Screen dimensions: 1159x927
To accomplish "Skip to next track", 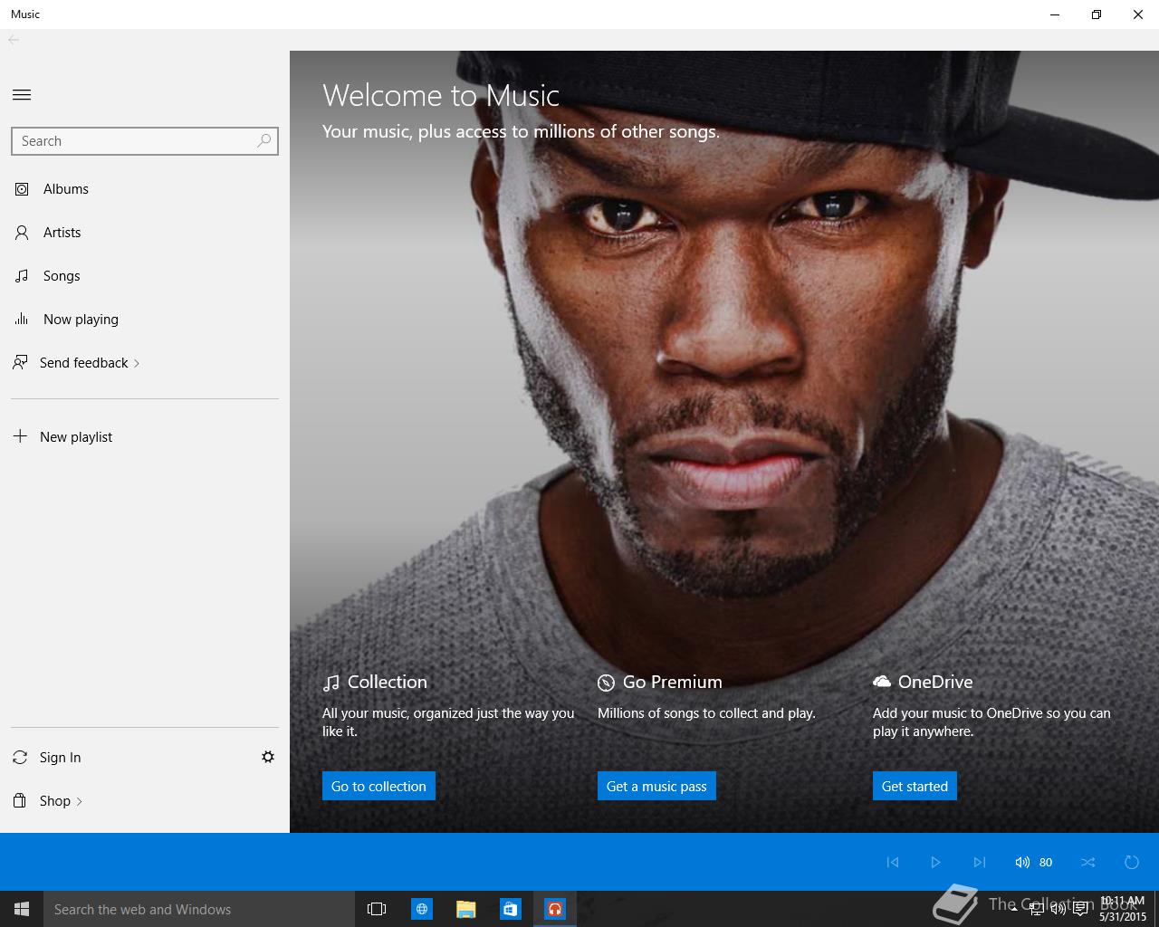I will tap(980, 862).
